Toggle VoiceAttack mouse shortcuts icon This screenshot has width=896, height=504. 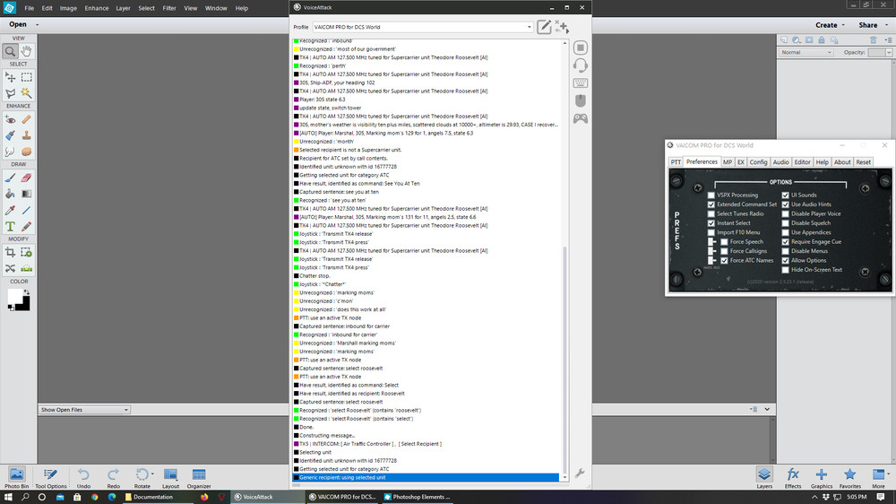[x=580, y=101]
